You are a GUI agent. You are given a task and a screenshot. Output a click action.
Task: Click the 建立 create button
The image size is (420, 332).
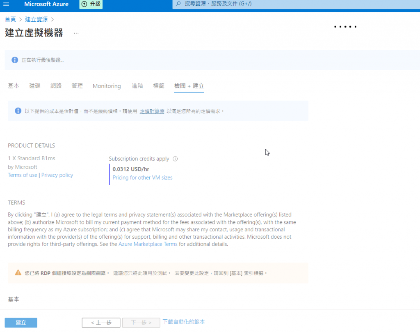[21, 322]
